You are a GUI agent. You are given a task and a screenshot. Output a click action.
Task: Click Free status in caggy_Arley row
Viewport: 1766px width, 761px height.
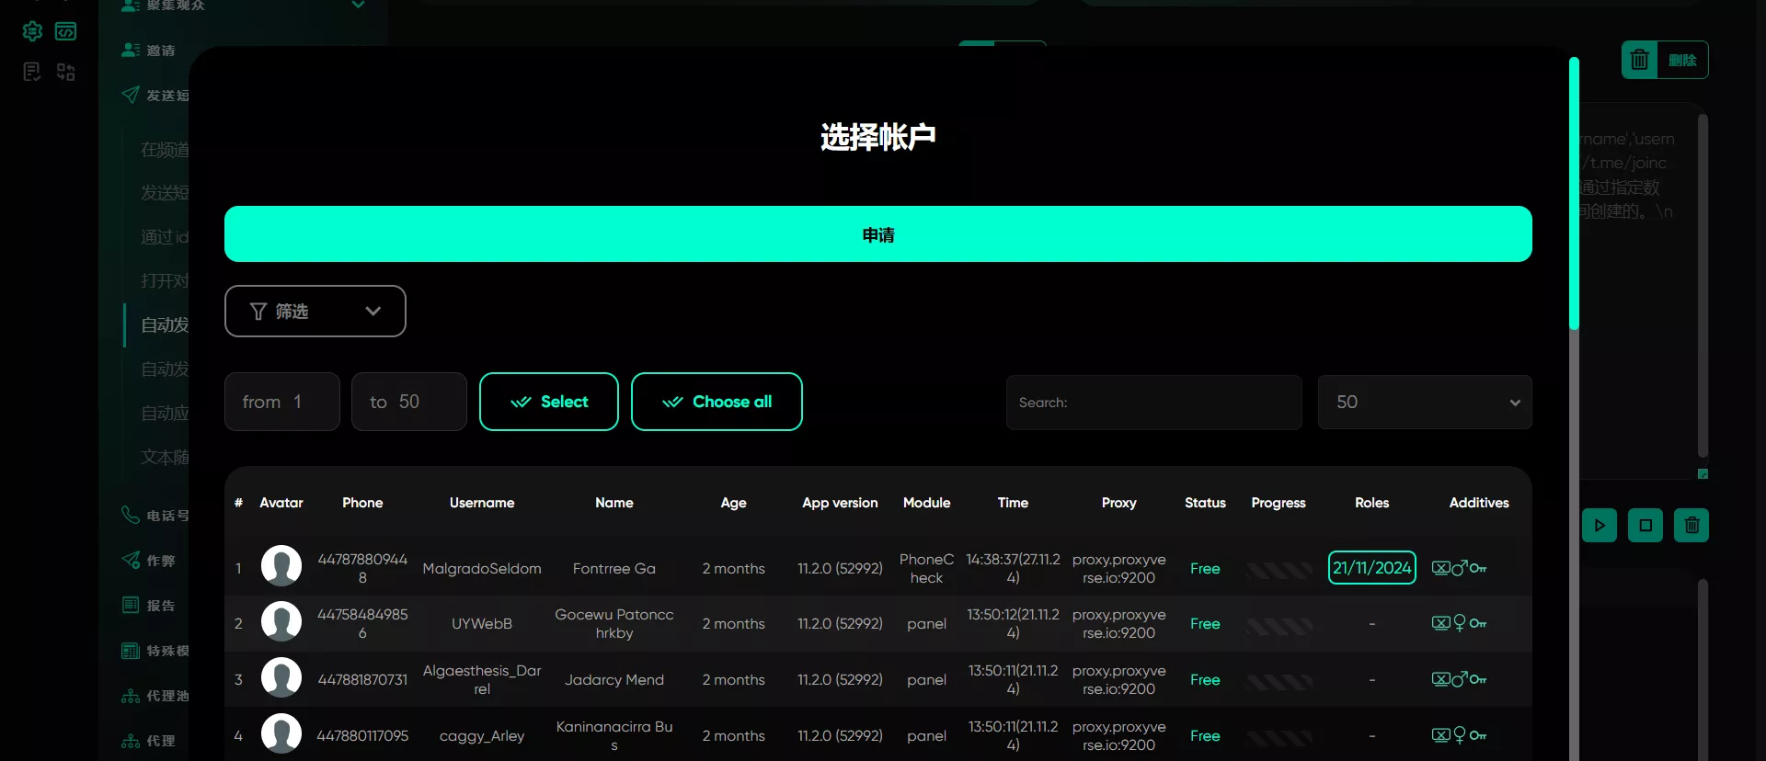coord(1205,736)
